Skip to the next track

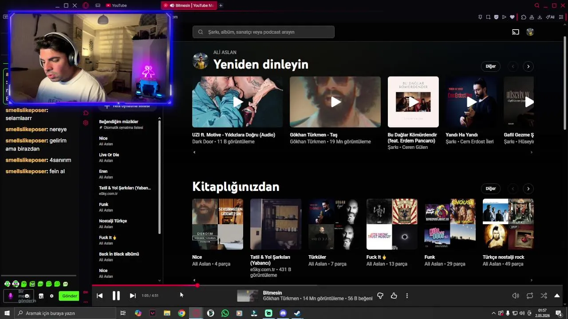132,296
